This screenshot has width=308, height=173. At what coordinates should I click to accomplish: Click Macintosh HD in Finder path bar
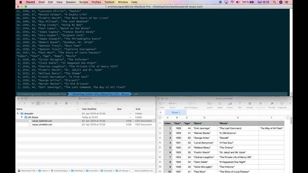point(26,171)
